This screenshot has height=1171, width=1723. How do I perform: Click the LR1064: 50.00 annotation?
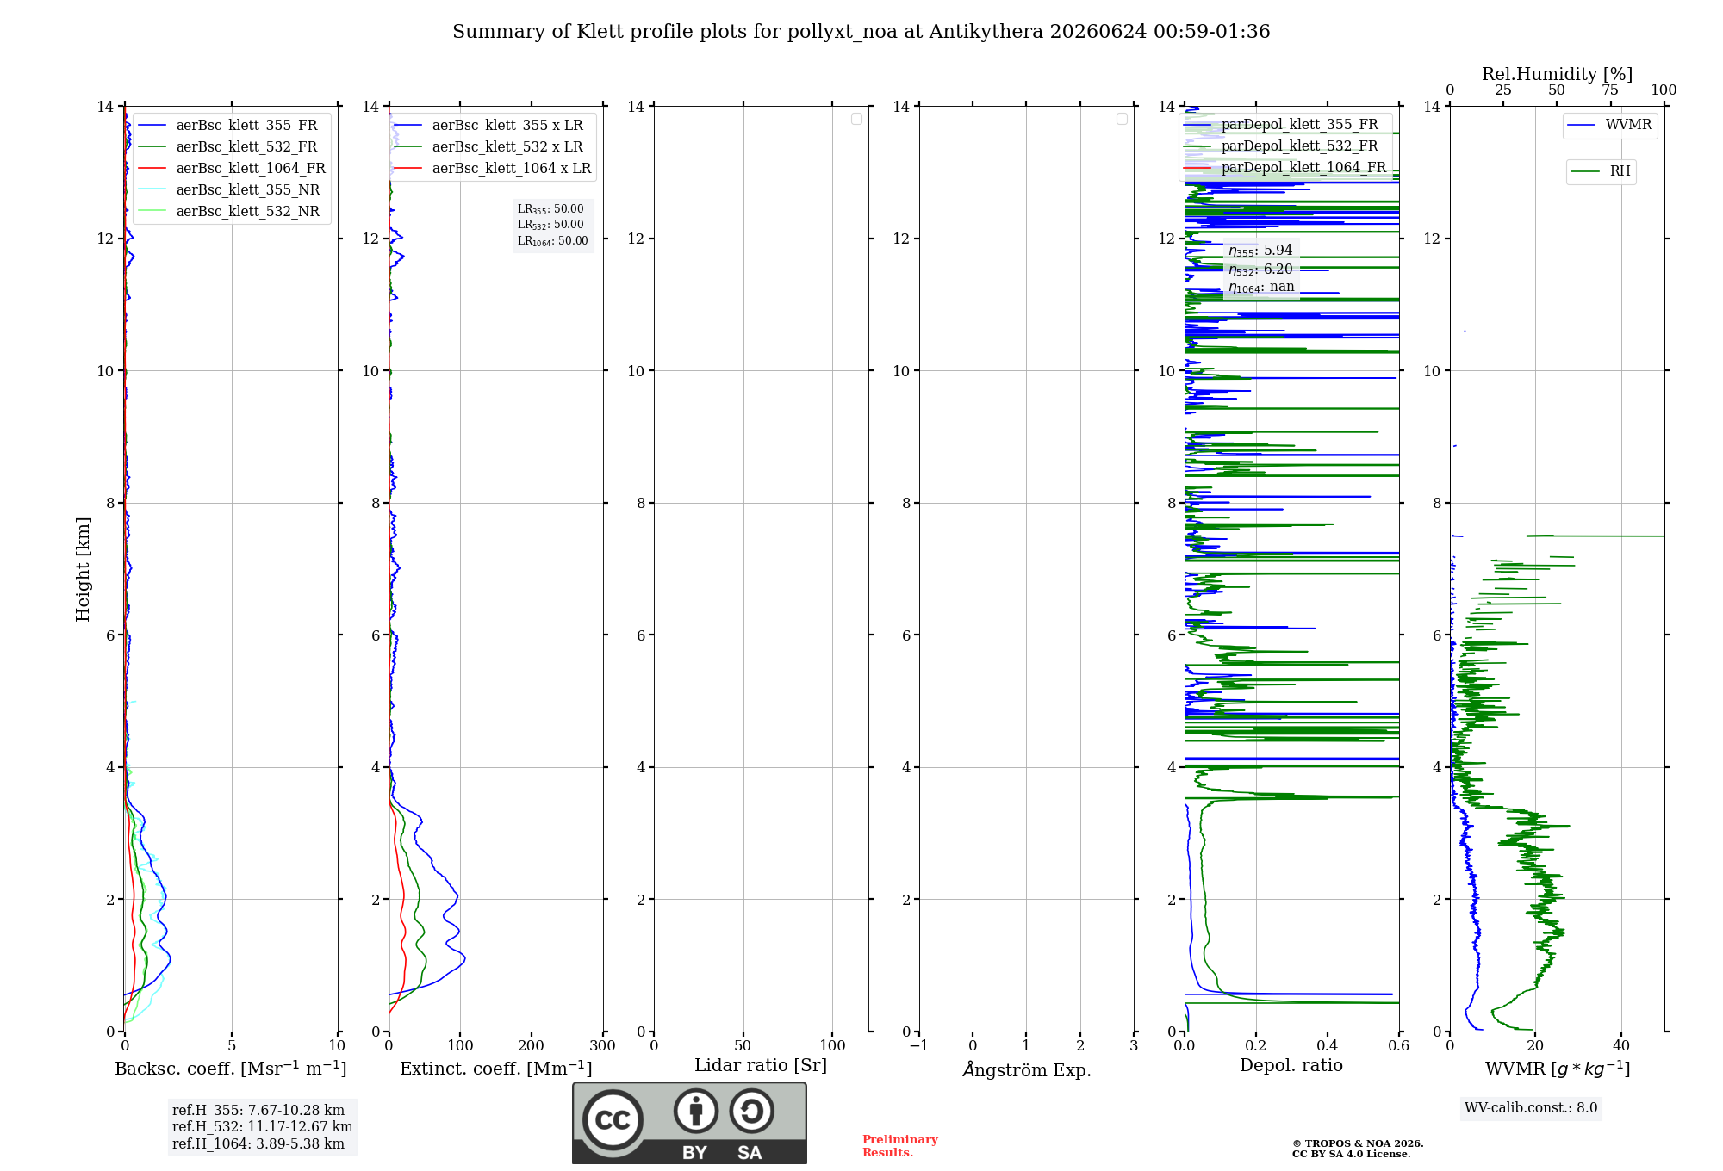[552, 241]
